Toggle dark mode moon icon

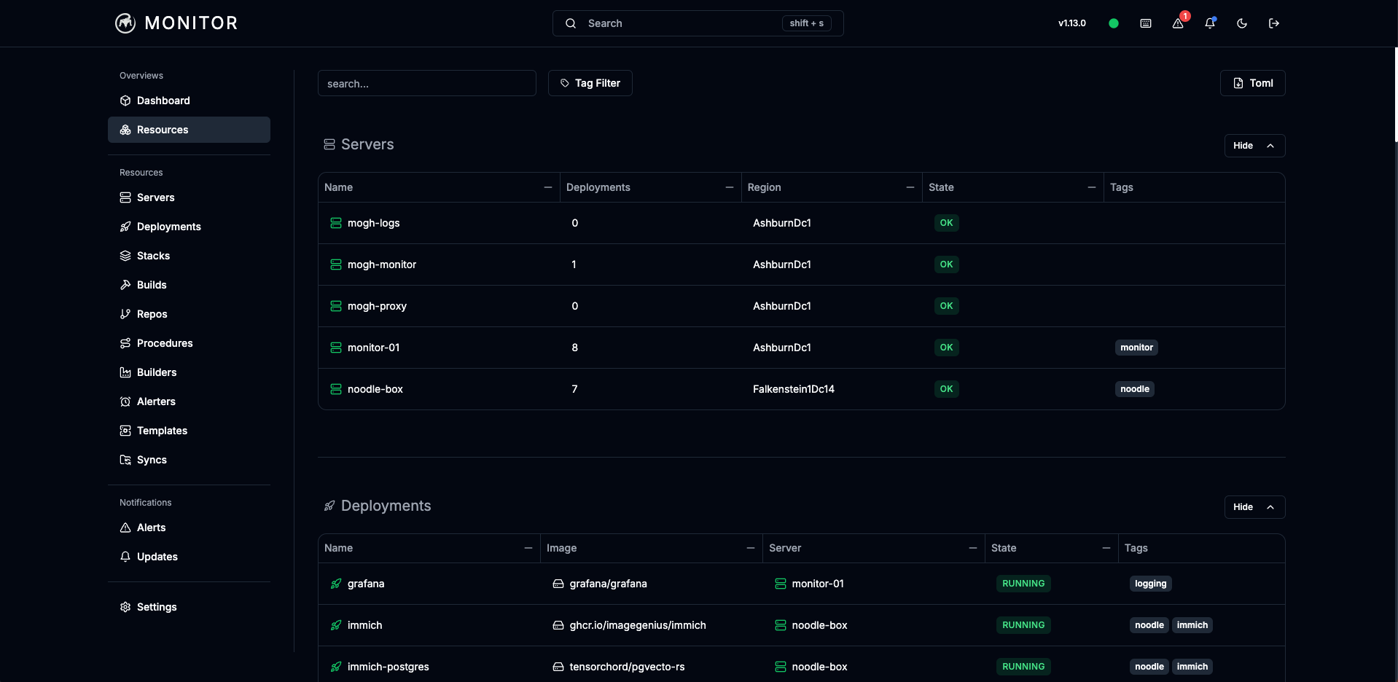1242,23
